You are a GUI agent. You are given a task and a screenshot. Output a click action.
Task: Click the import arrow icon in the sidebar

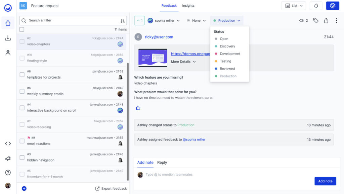8,38
